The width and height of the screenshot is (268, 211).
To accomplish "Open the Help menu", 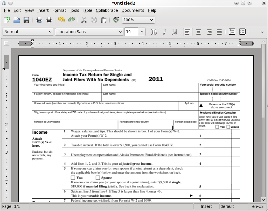I will pos(152,10).
